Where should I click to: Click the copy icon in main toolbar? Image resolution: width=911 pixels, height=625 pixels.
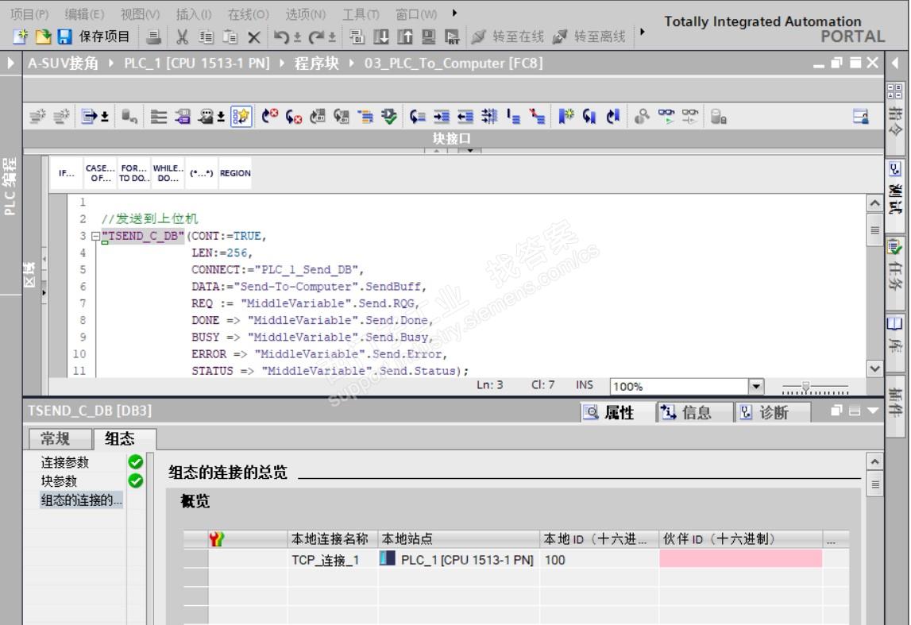click(206, 37)
